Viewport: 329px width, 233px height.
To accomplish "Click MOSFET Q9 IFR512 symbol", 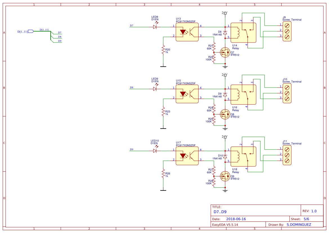I will tap(225, 177).
